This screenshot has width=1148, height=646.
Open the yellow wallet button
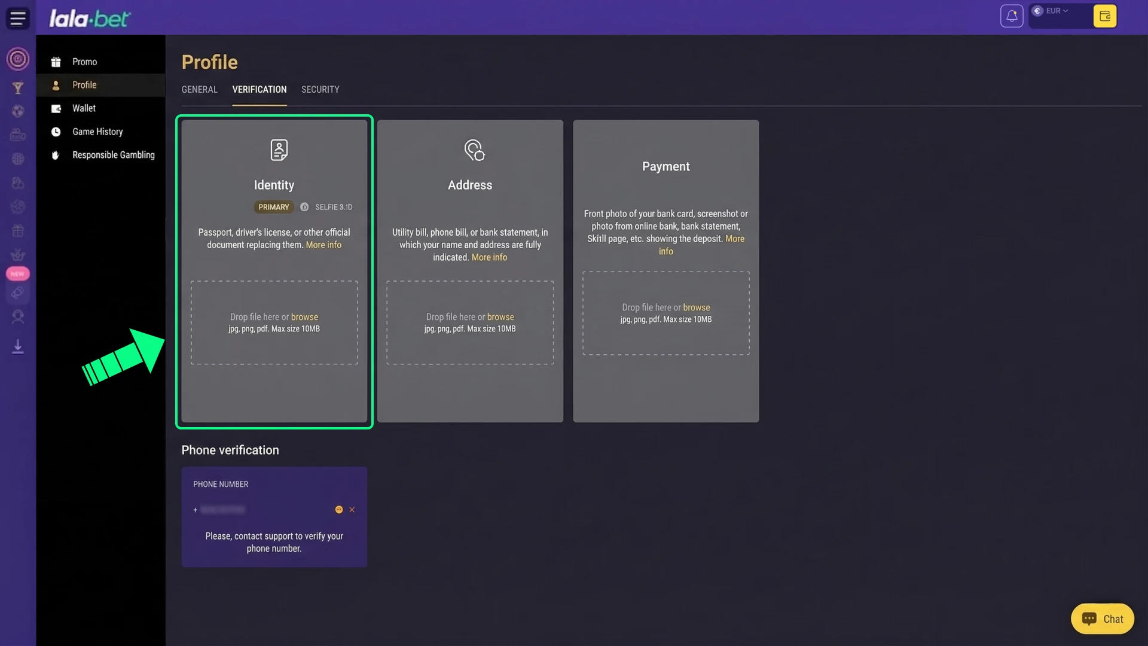coord(1104,16)
